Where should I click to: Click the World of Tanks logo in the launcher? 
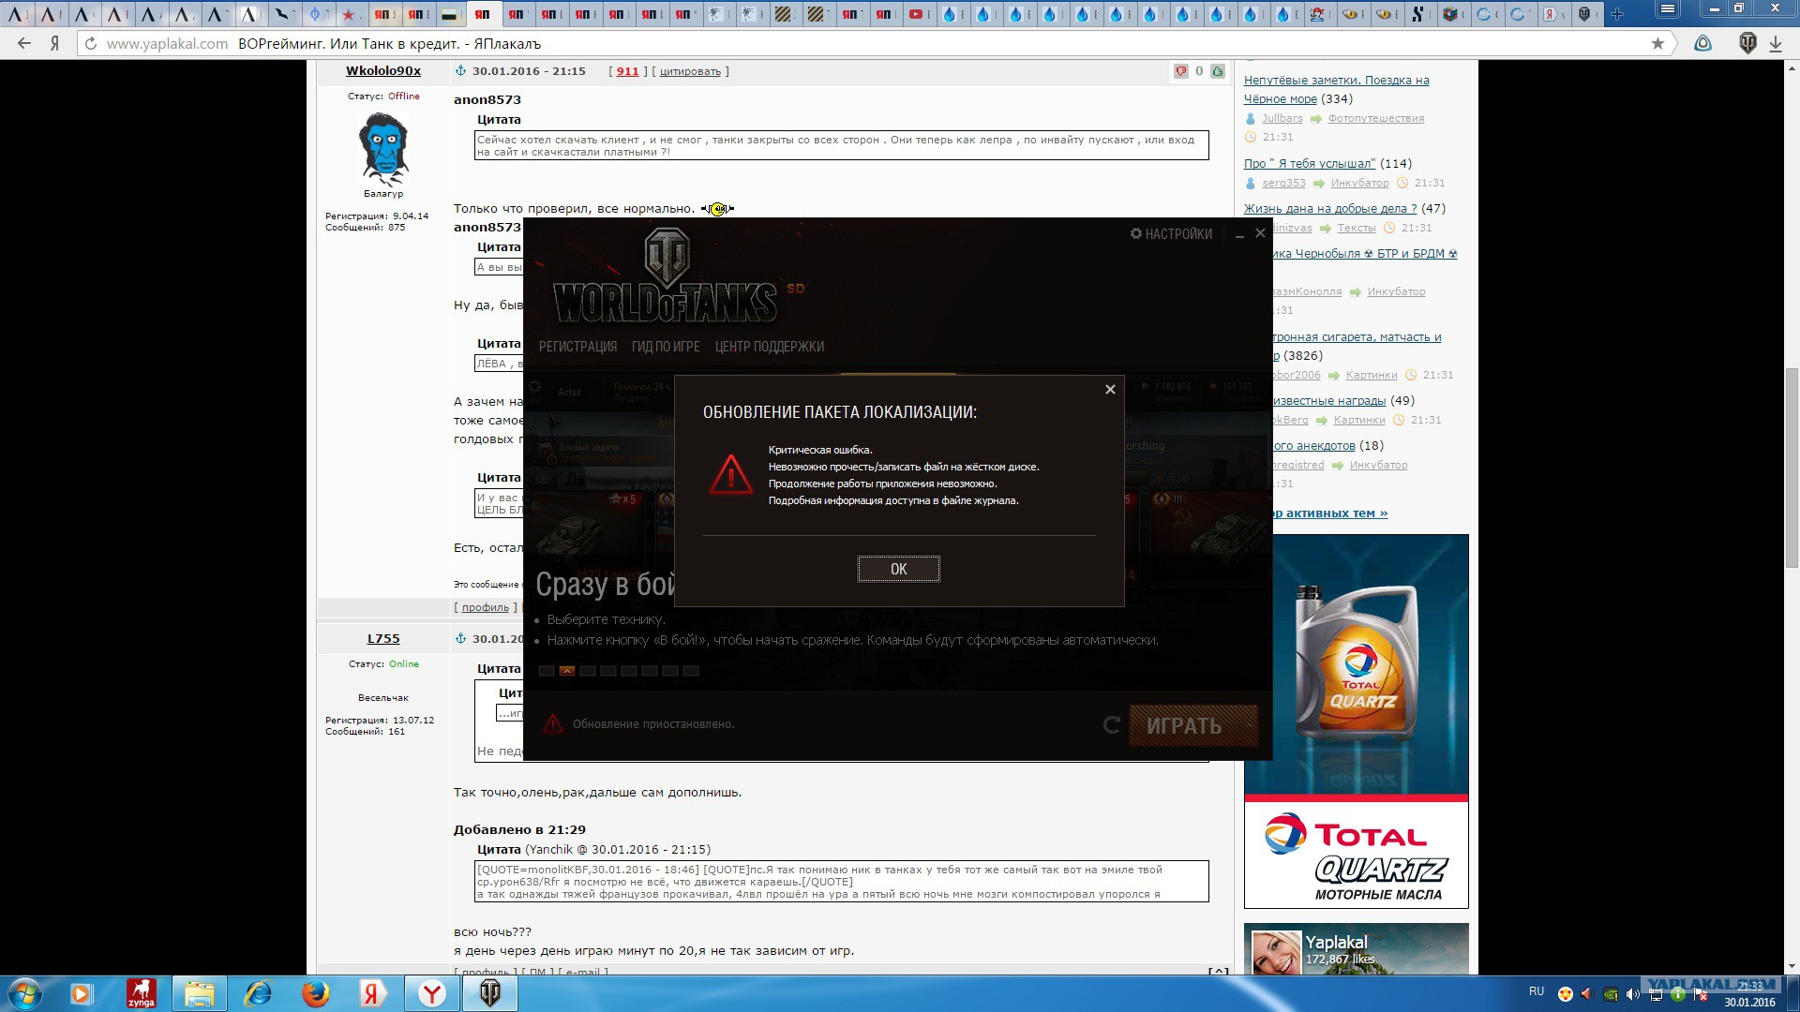(x=666, y=276)
